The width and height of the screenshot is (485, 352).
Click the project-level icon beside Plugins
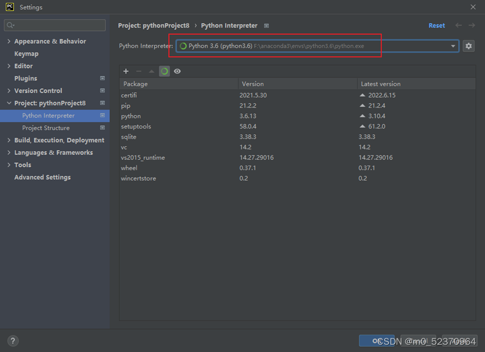(103, 79)
